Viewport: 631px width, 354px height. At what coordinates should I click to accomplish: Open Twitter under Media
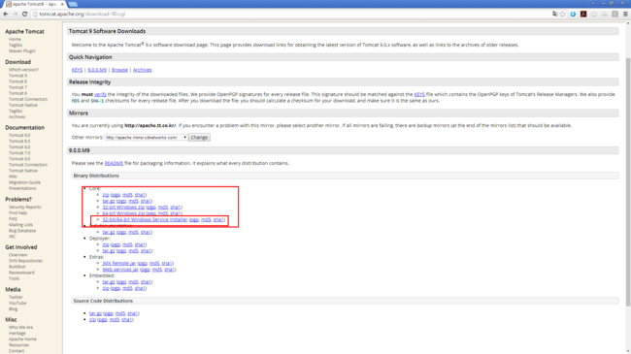16,298
